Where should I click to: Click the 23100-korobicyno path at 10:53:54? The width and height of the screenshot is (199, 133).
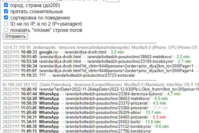pyautogui.click(x=130, y=62)
